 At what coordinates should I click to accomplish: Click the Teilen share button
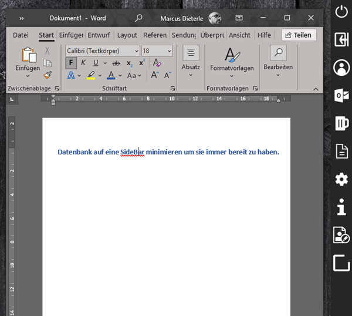point(299,35)
